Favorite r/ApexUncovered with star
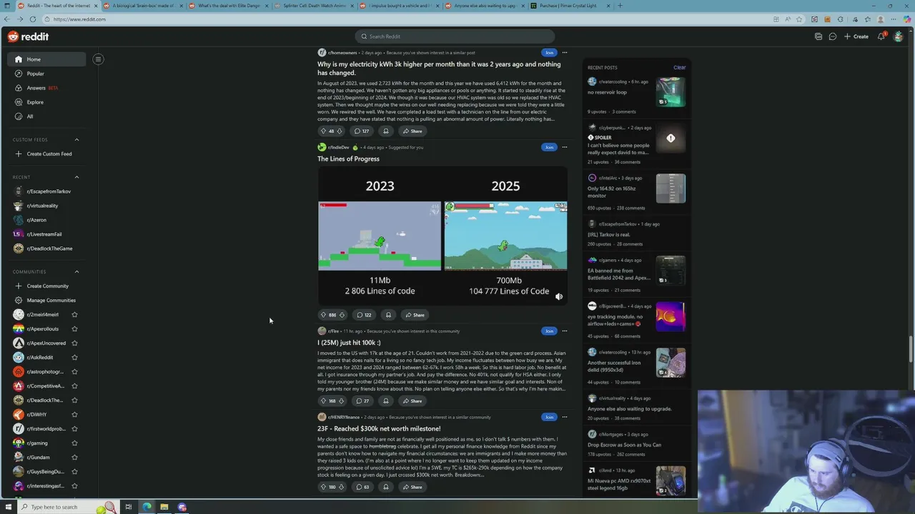Screen dimensions: 915x514 tap(74, 343)
